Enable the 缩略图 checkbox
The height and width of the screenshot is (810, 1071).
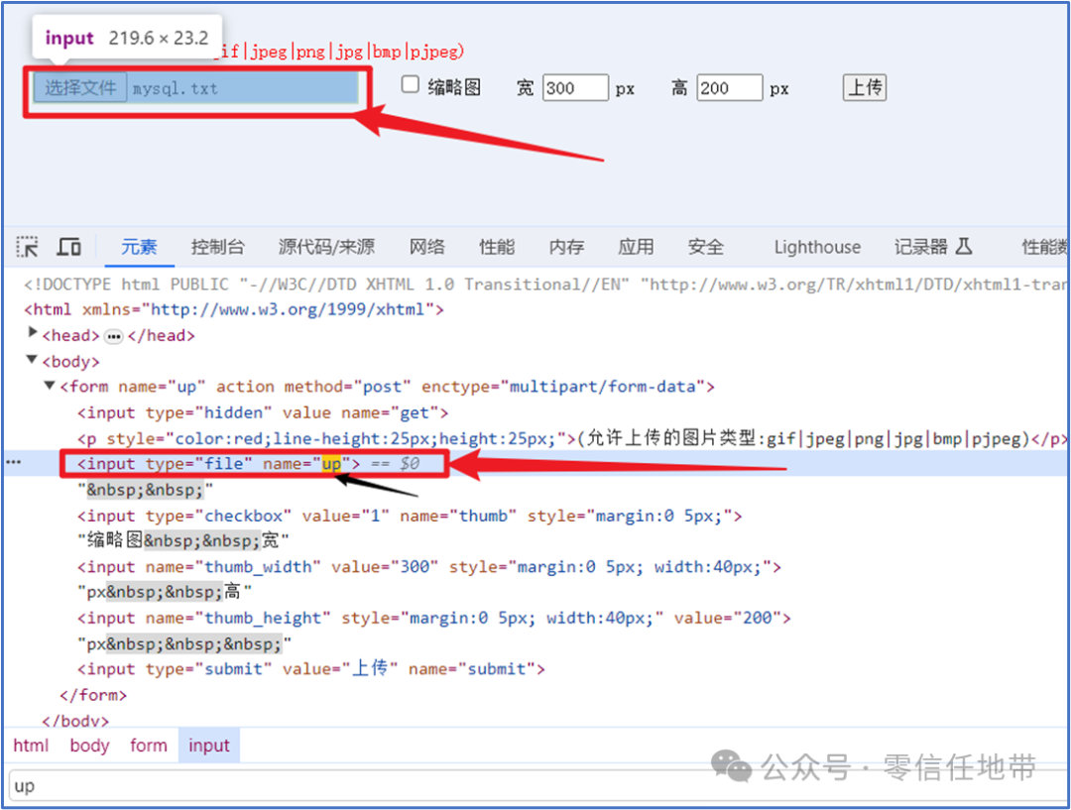pyautogui.click(x=410, y=84)
